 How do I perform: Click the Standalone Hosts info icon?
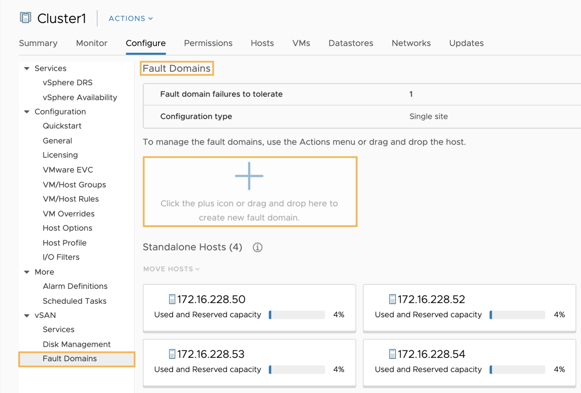(257, 247)
